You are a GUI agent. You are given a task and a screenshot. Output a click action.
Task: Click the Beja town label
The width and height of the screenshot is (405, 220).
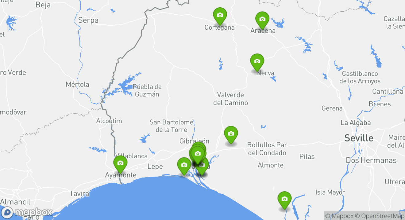point(43,5)
